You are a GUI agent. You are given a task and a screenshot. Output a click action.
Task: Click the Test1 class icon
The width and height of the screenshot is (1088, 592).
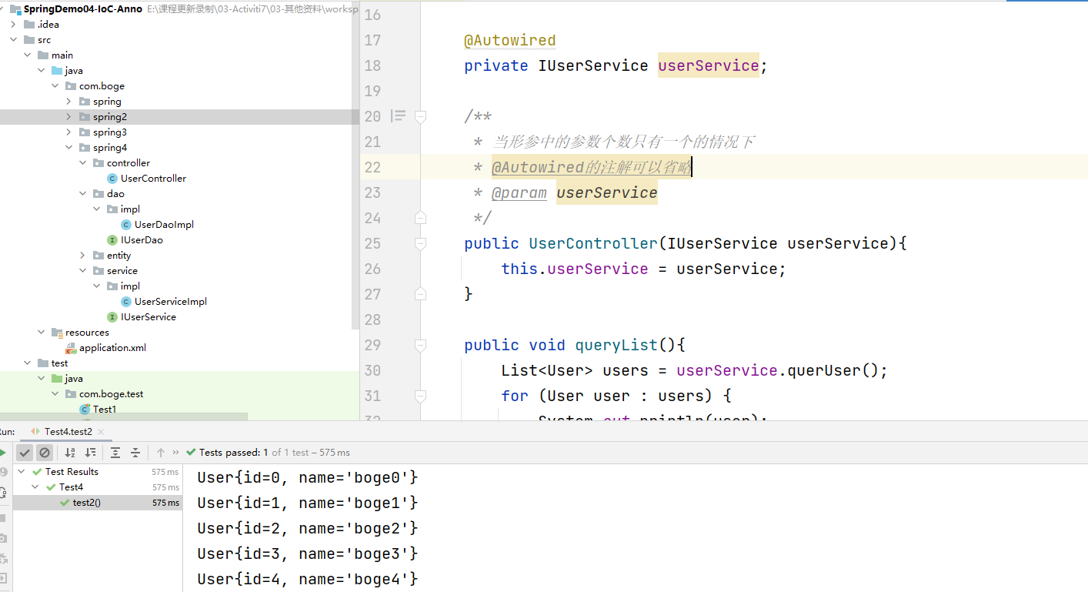85,410
